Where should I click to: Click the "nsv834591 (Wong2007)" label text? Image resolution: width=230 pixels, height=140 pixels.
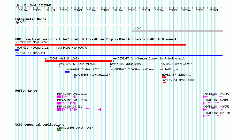pos(72,48)
